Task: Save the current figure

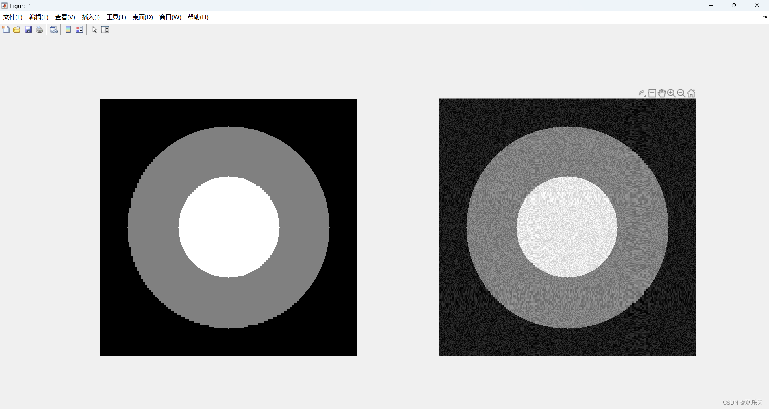Action: 28,29
